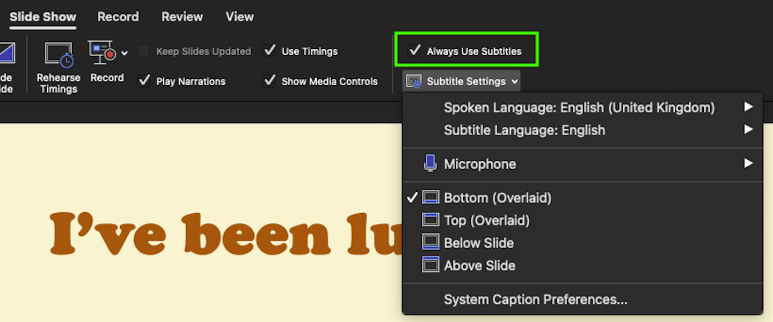The width and height of the screenshot is (773, 322).
Task: Select Bottom (Overlaid) subtitle position icon
Action: 431,198
